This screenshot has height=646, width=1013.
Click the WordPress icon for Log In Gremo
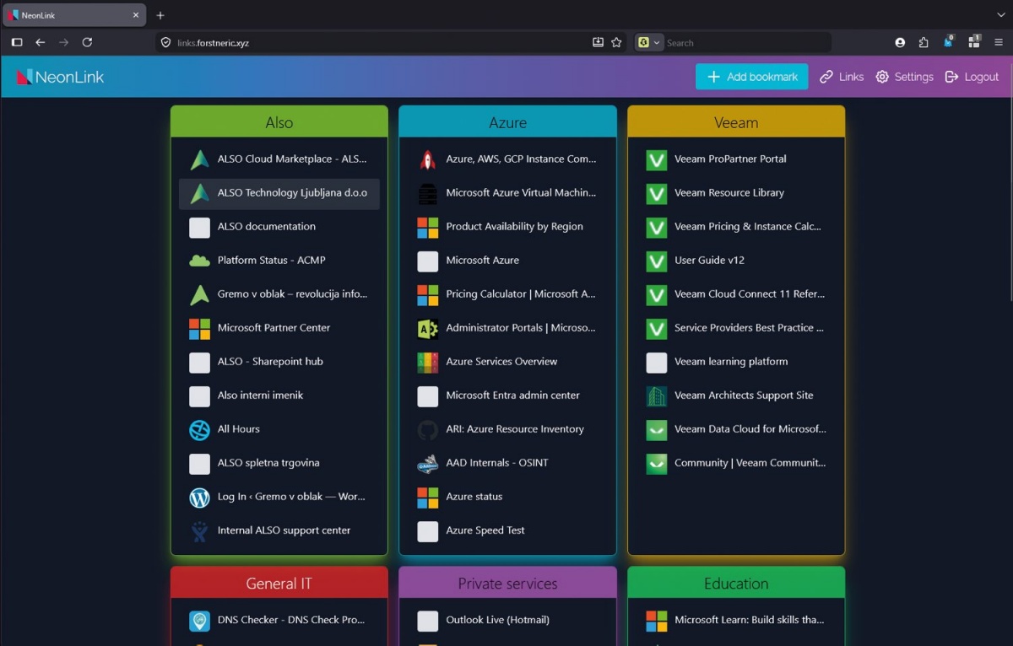(199, 497)
